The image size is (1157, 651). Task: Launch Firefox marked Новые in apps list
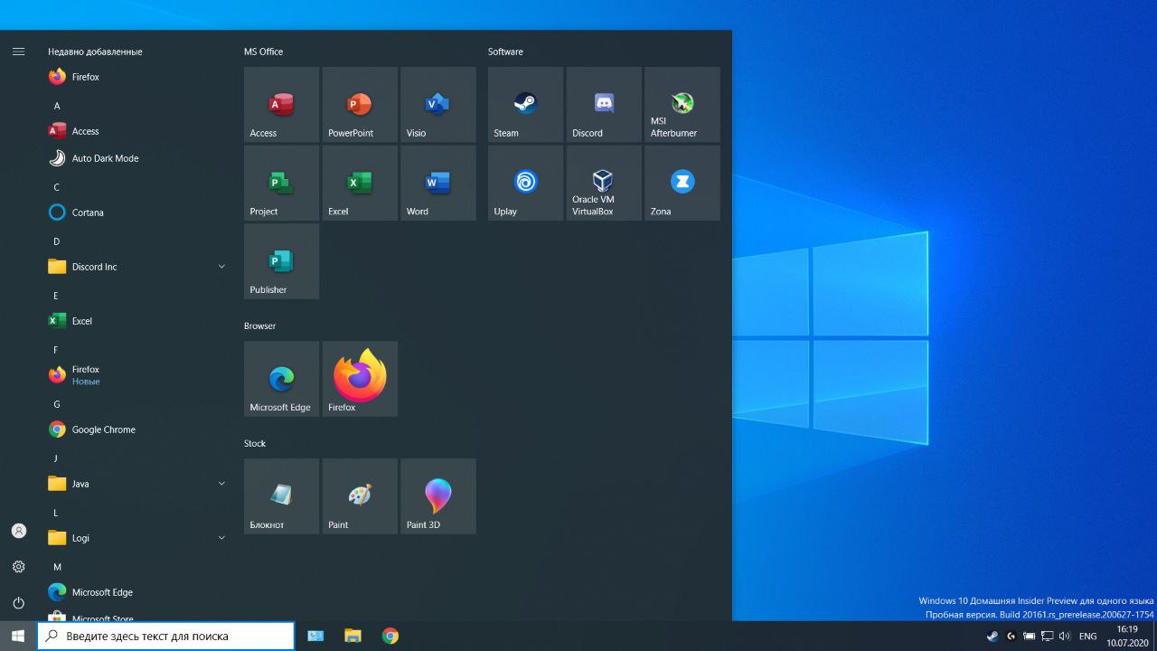136,375
